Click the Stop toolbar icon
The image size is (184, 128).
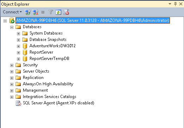point(43,12)
